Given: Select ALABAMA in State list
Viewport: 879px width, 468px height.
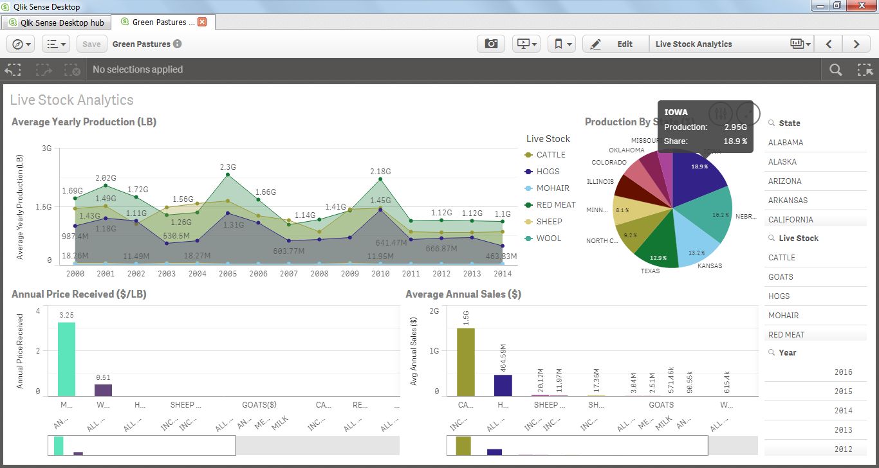Looking at the screenshot, I should pyautogui.click(x=815, y=142).
